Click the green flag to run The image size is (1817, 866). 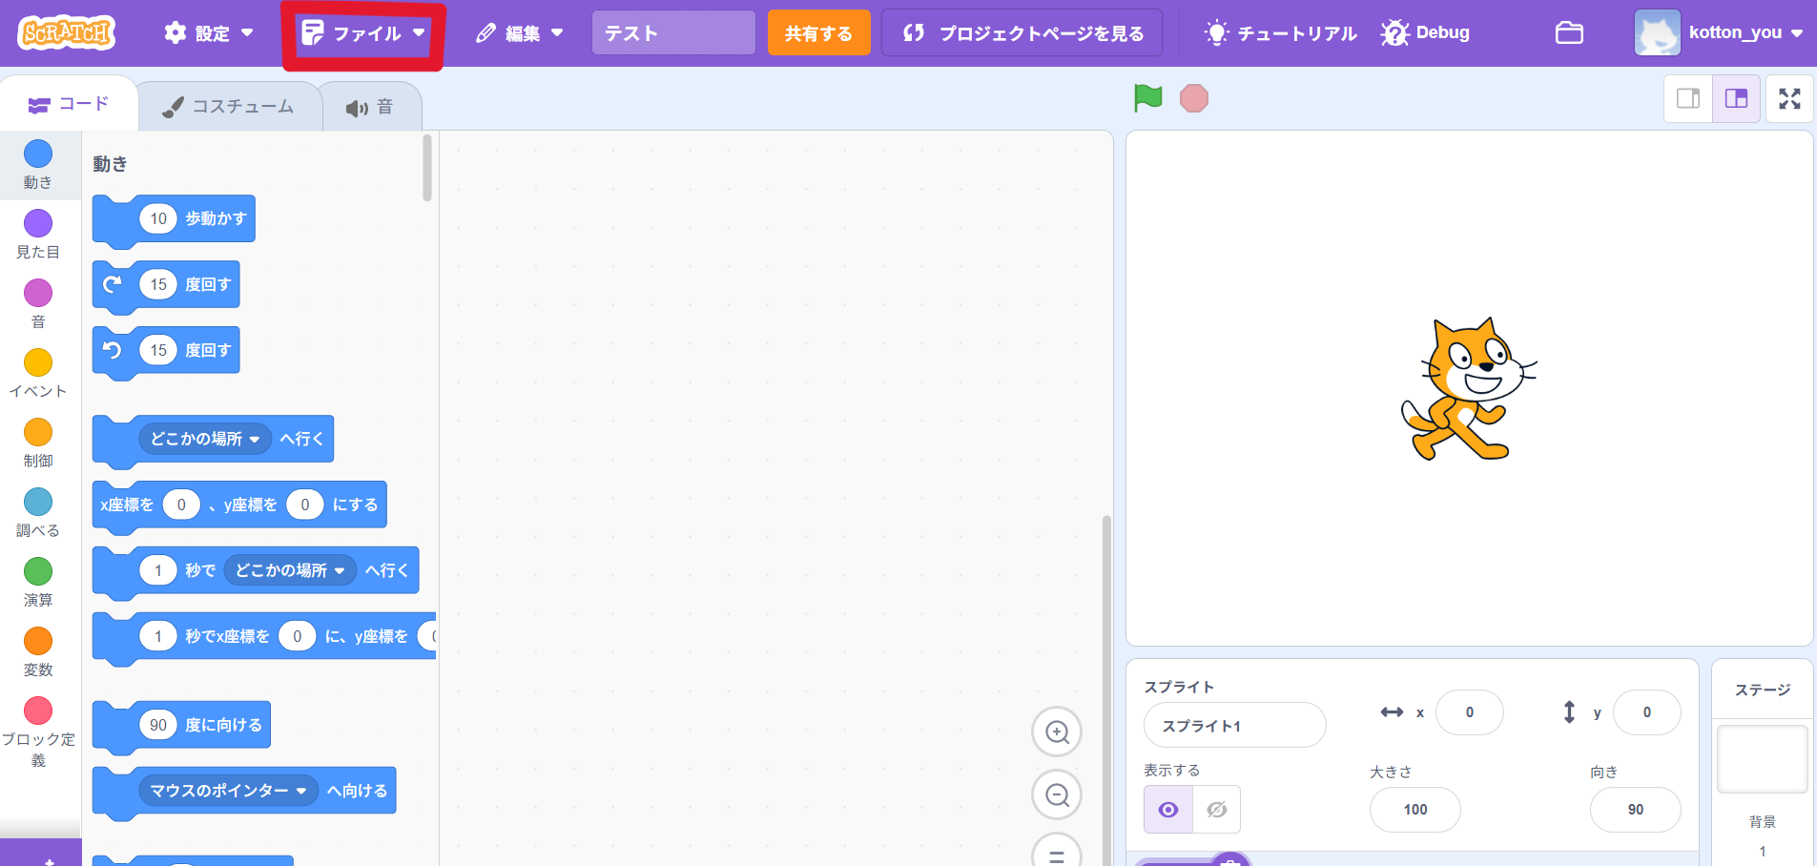tap(1147, 98)
